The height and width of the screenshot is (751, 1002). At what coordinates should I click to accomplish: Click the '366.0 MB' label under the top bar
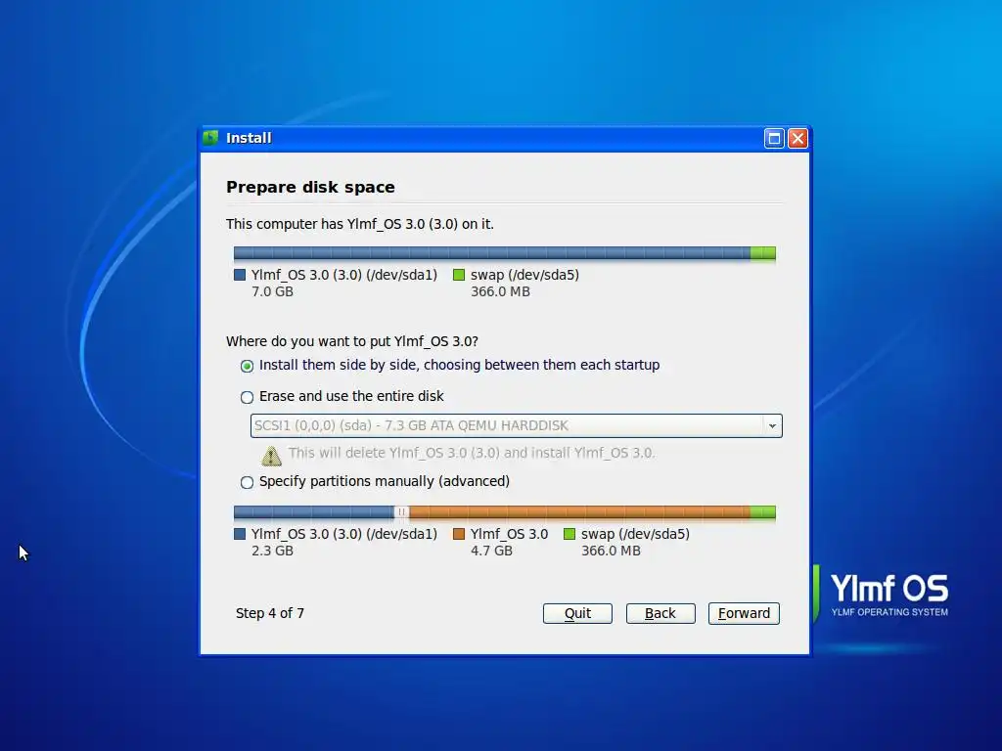point(500,291)
